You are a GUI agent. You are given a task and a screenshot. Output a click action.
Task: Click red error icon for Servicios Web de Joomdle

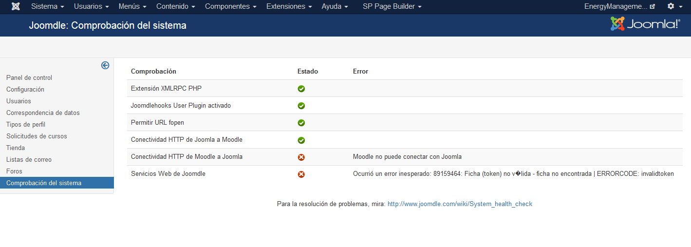301,174
